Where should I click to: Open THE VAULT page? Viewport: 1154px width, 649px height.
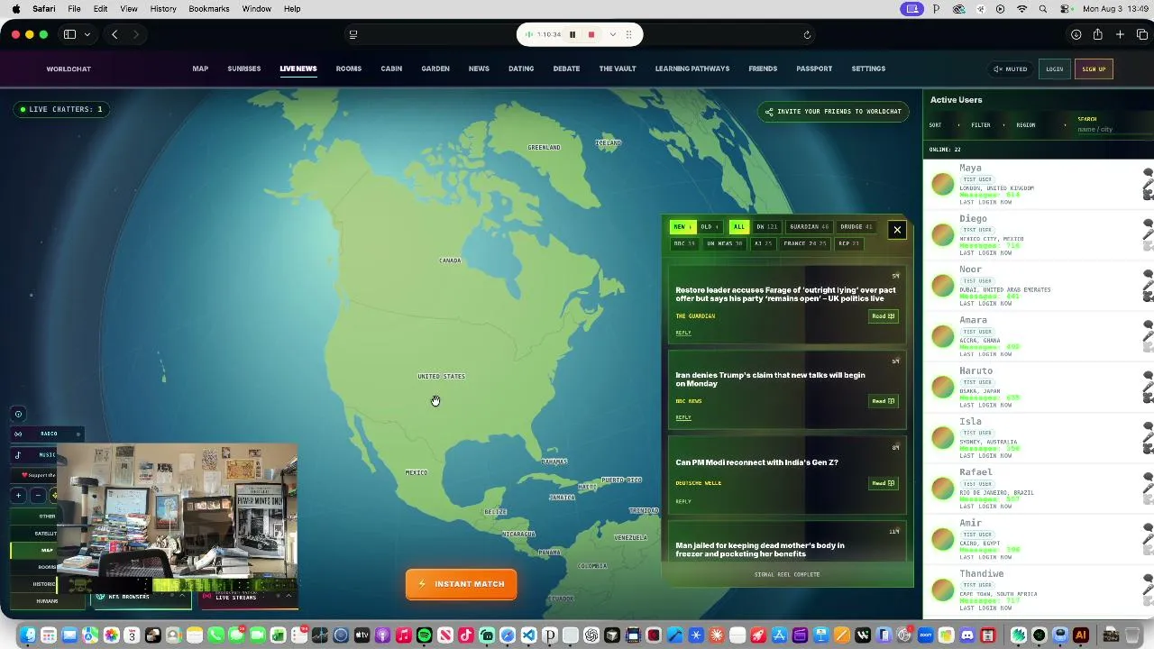pyautogui.click(x=618, y=69)
